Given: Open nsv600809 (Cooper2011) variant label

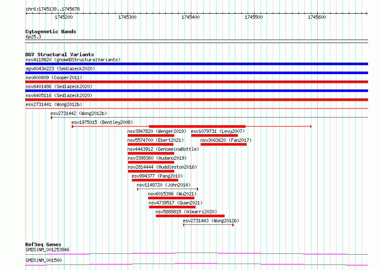Looking at the screenshot, I should tap(54, 78).
